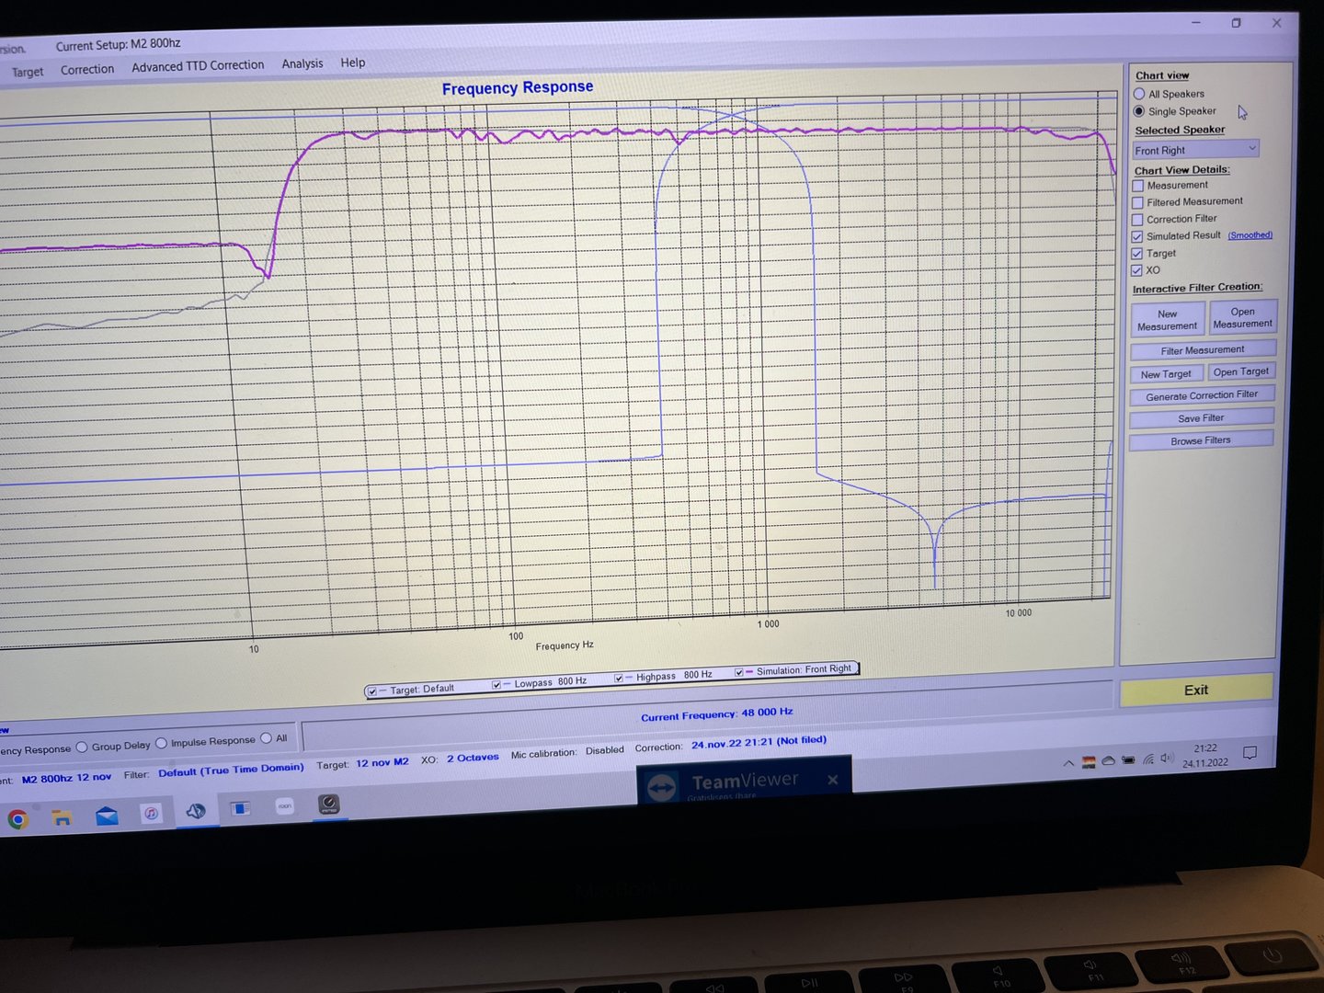Toggle Simulation: Front Right legend checkbox
The image size is (1324, 993).
(x=739, y=672)
